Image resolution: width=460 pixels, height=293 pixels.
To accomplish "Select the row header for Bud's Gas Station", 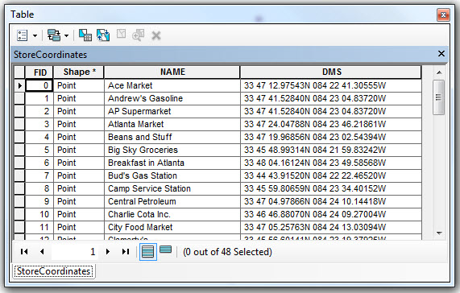I will coord(19,175).
